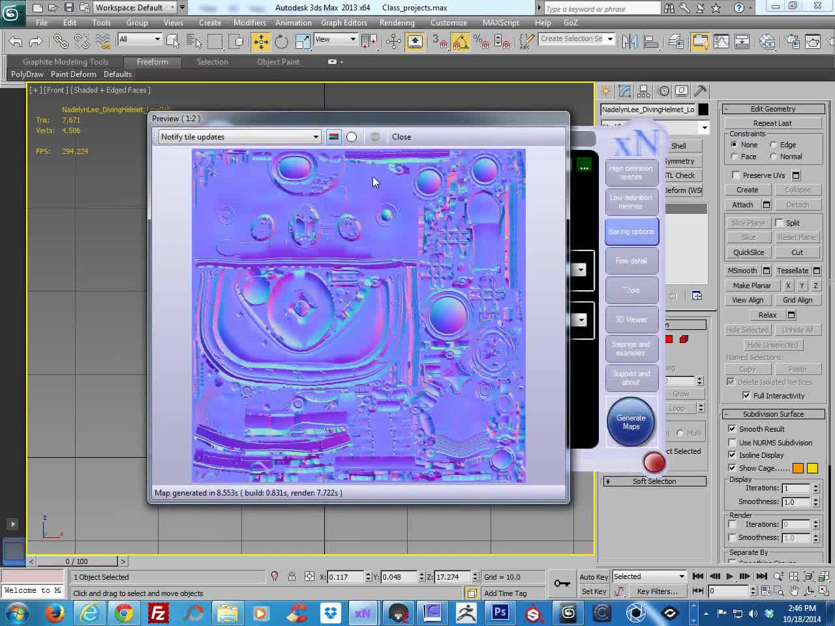Image resolution: width=835 pixels, height=626 pixels.
Task: Enable the Preserve UVs checkbox
Action: (x=736, y=175)
